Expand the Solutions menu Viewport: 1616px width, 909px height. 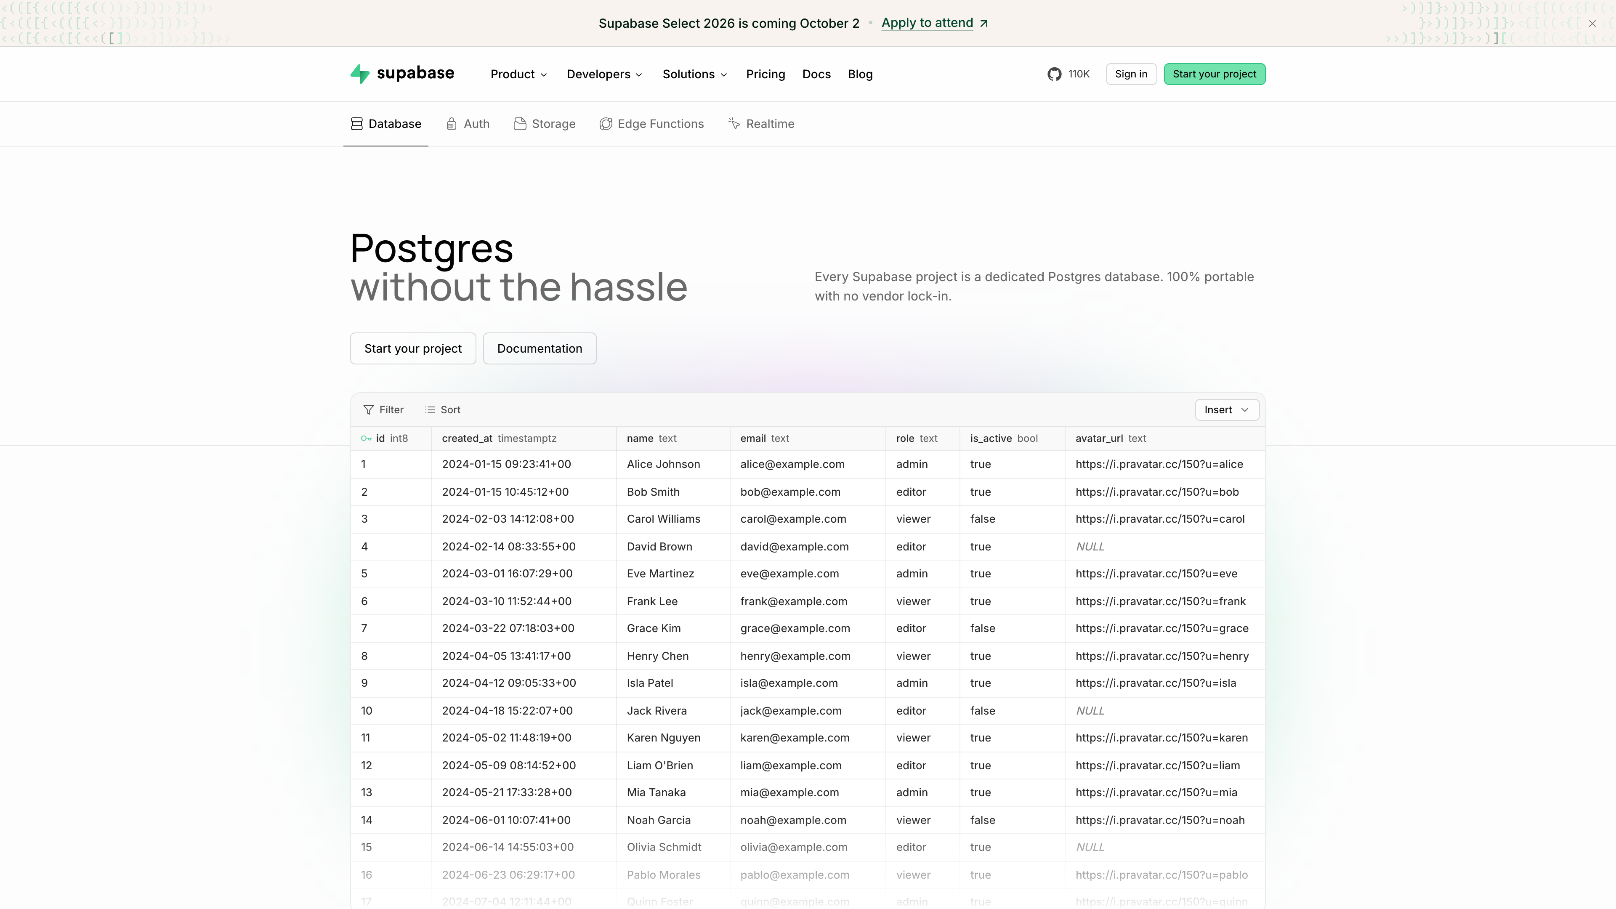(x=695, y=74)
